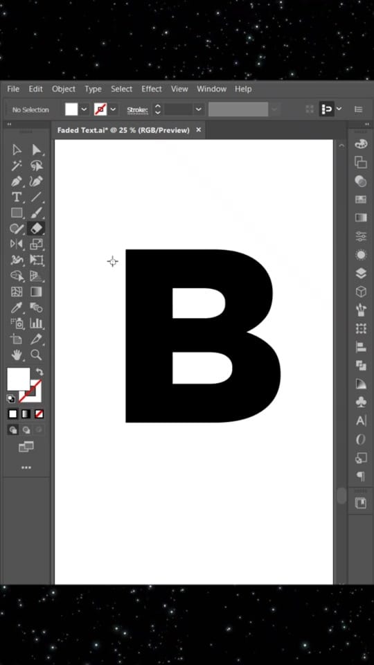Reset to default fill and stroke
This screenshot has height=665, width=374.
[x=11, y=399]
